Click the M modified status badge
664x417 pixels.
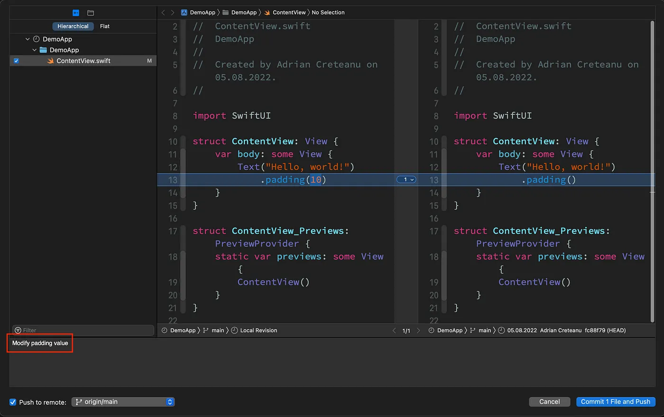pyautogui.click(x=149, y=61)
